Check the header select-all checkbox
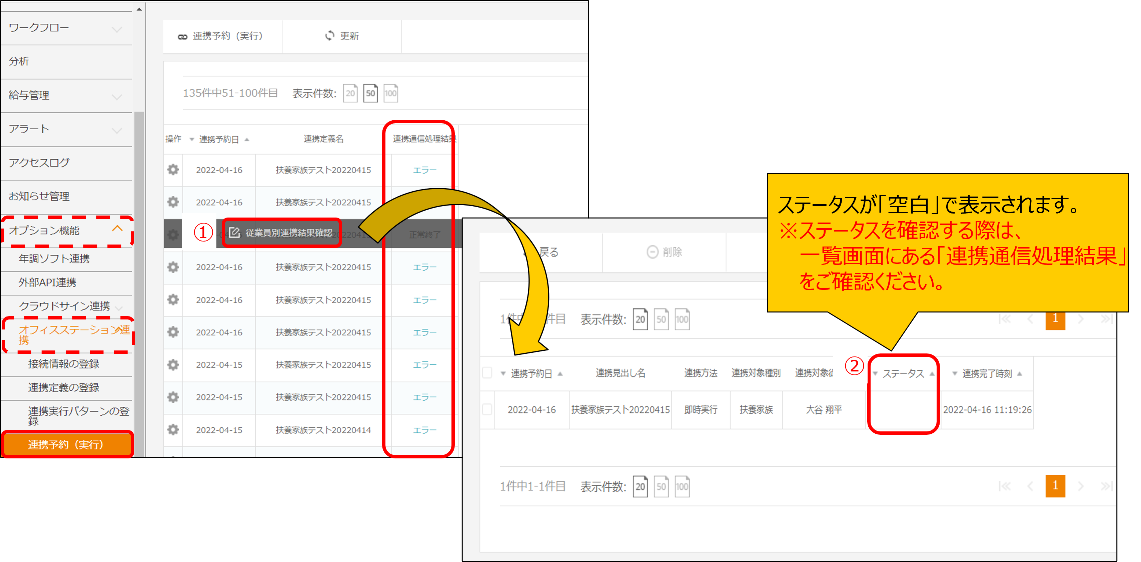 (x=487, y=373)
